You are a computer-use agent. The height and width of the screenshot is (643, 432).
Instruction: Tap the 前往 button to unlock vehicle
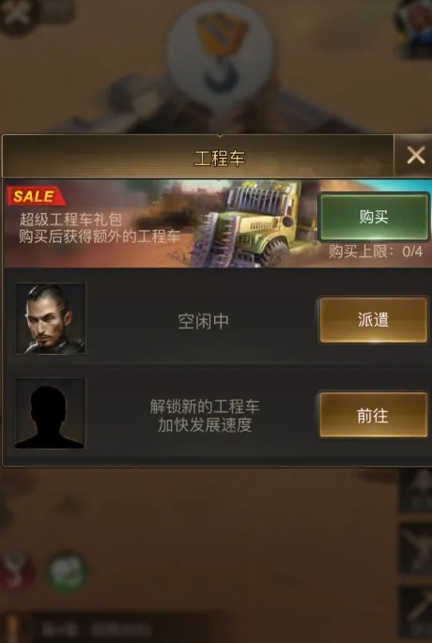374,415
